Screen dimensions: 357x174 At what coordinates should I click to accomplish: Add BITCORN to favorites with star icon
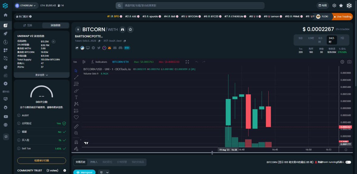click(x=130, y=29)
